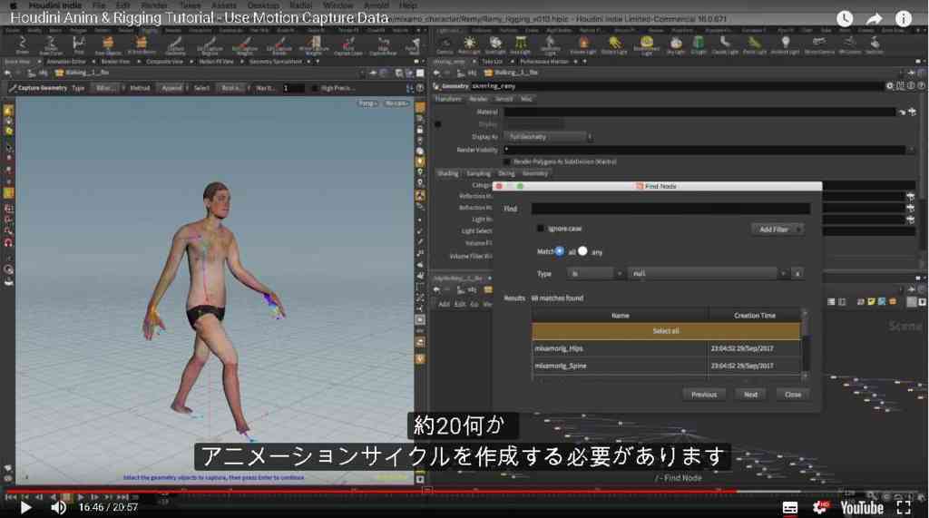
Task: Toggle the Ignore case checkbox
Action: (x=541, y=229)
